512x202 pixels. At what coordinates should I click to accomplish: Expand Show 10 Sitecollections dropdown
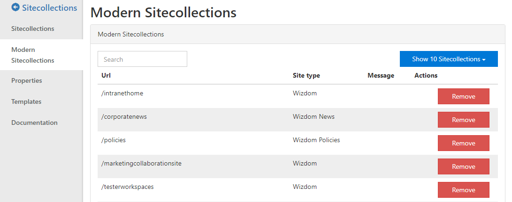(449, 59)
